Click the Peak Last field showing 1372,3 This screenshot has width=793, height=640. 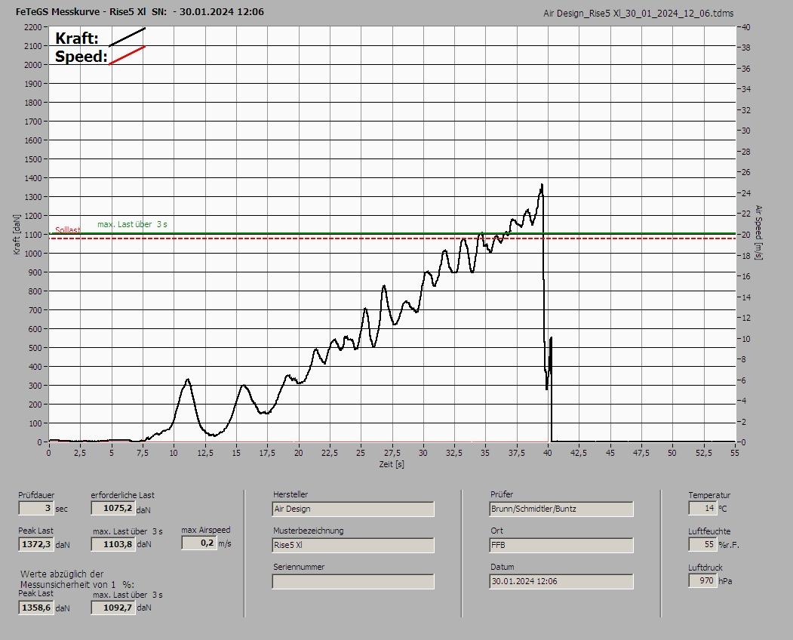35,544
